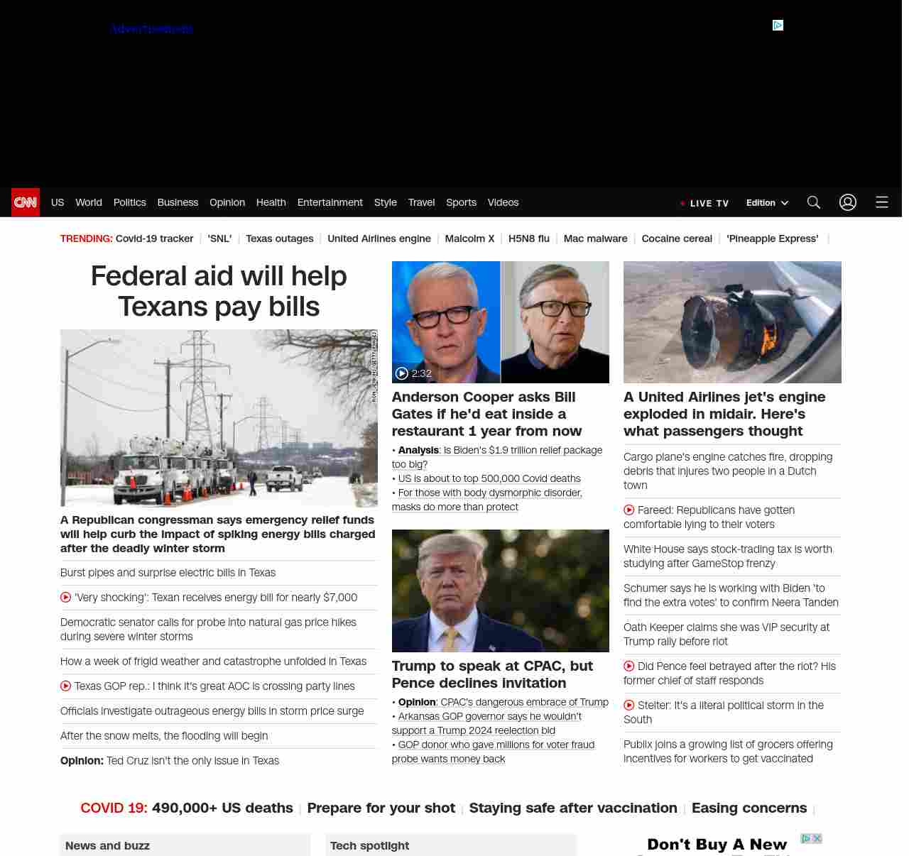
Task: Watch Live TV from the header
Action: pos(704,203)
